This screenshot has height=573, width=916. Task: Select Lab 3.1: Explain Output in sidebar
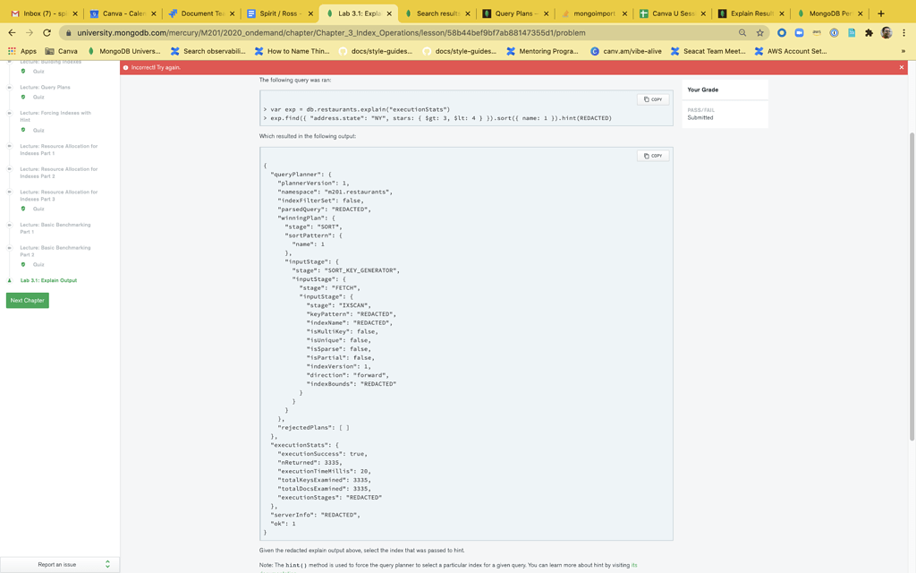48,280
